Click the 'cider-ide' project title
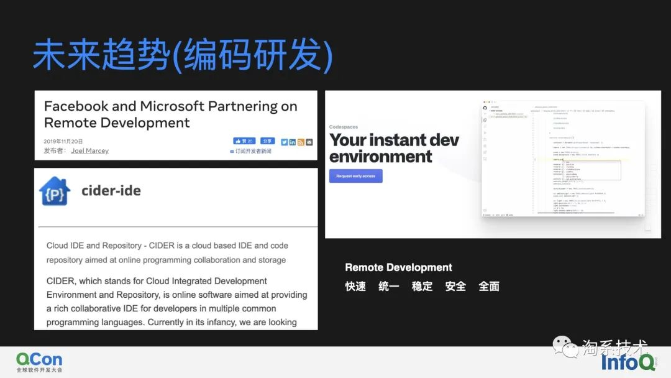671x378 pixels. tap(111, 190)
